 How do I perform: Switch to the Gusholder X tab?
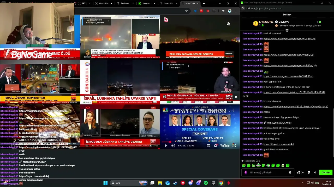[104, 3]
